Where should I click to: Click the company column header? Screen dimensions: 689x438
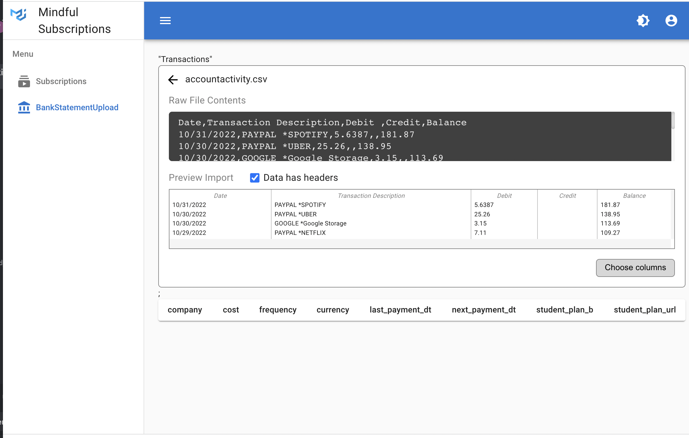coord(185,310)
